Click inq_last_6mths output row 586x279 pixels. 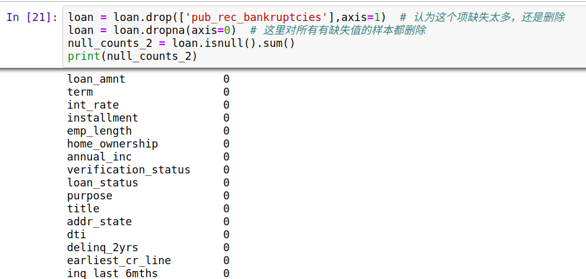click(148, 273)
